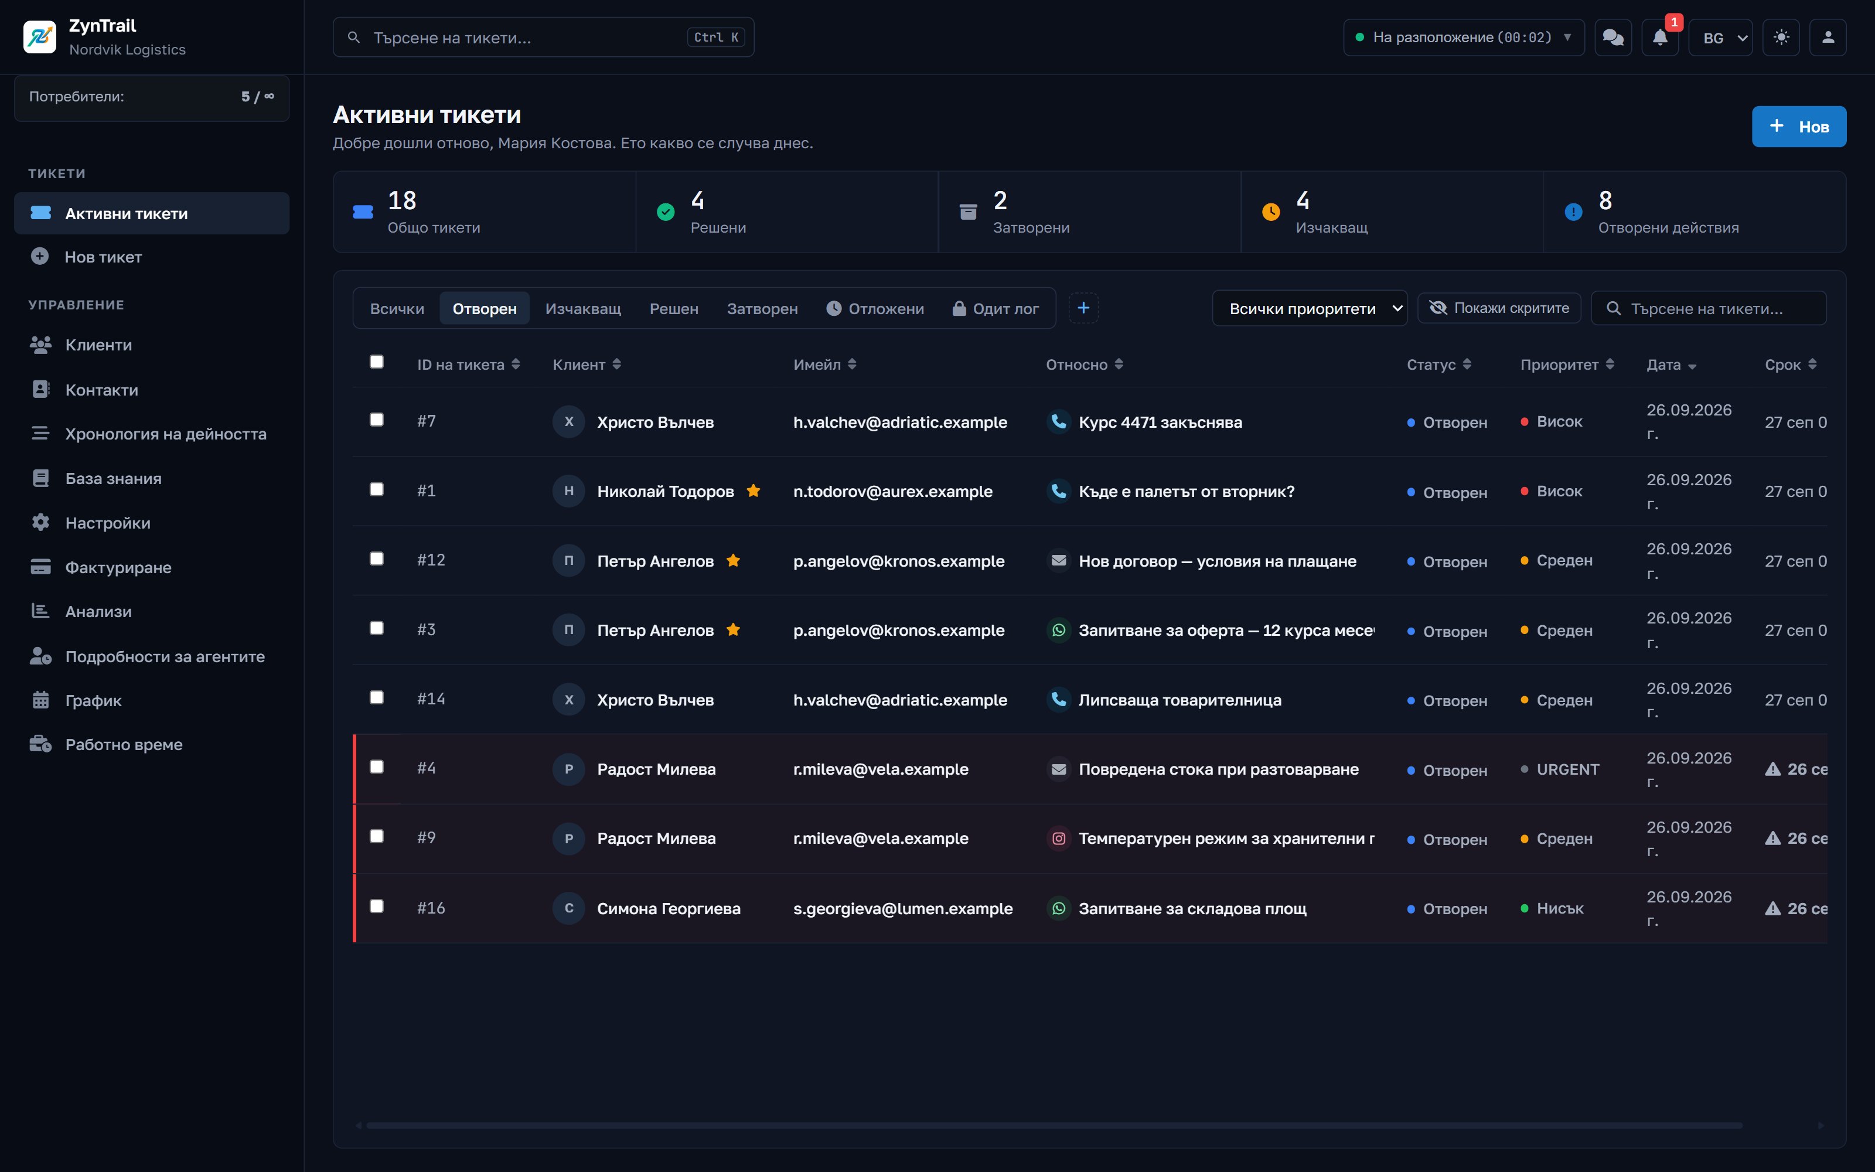1875x1172 pixels.
Task: Switch to the Всички tab
Action: coord(397,308)
